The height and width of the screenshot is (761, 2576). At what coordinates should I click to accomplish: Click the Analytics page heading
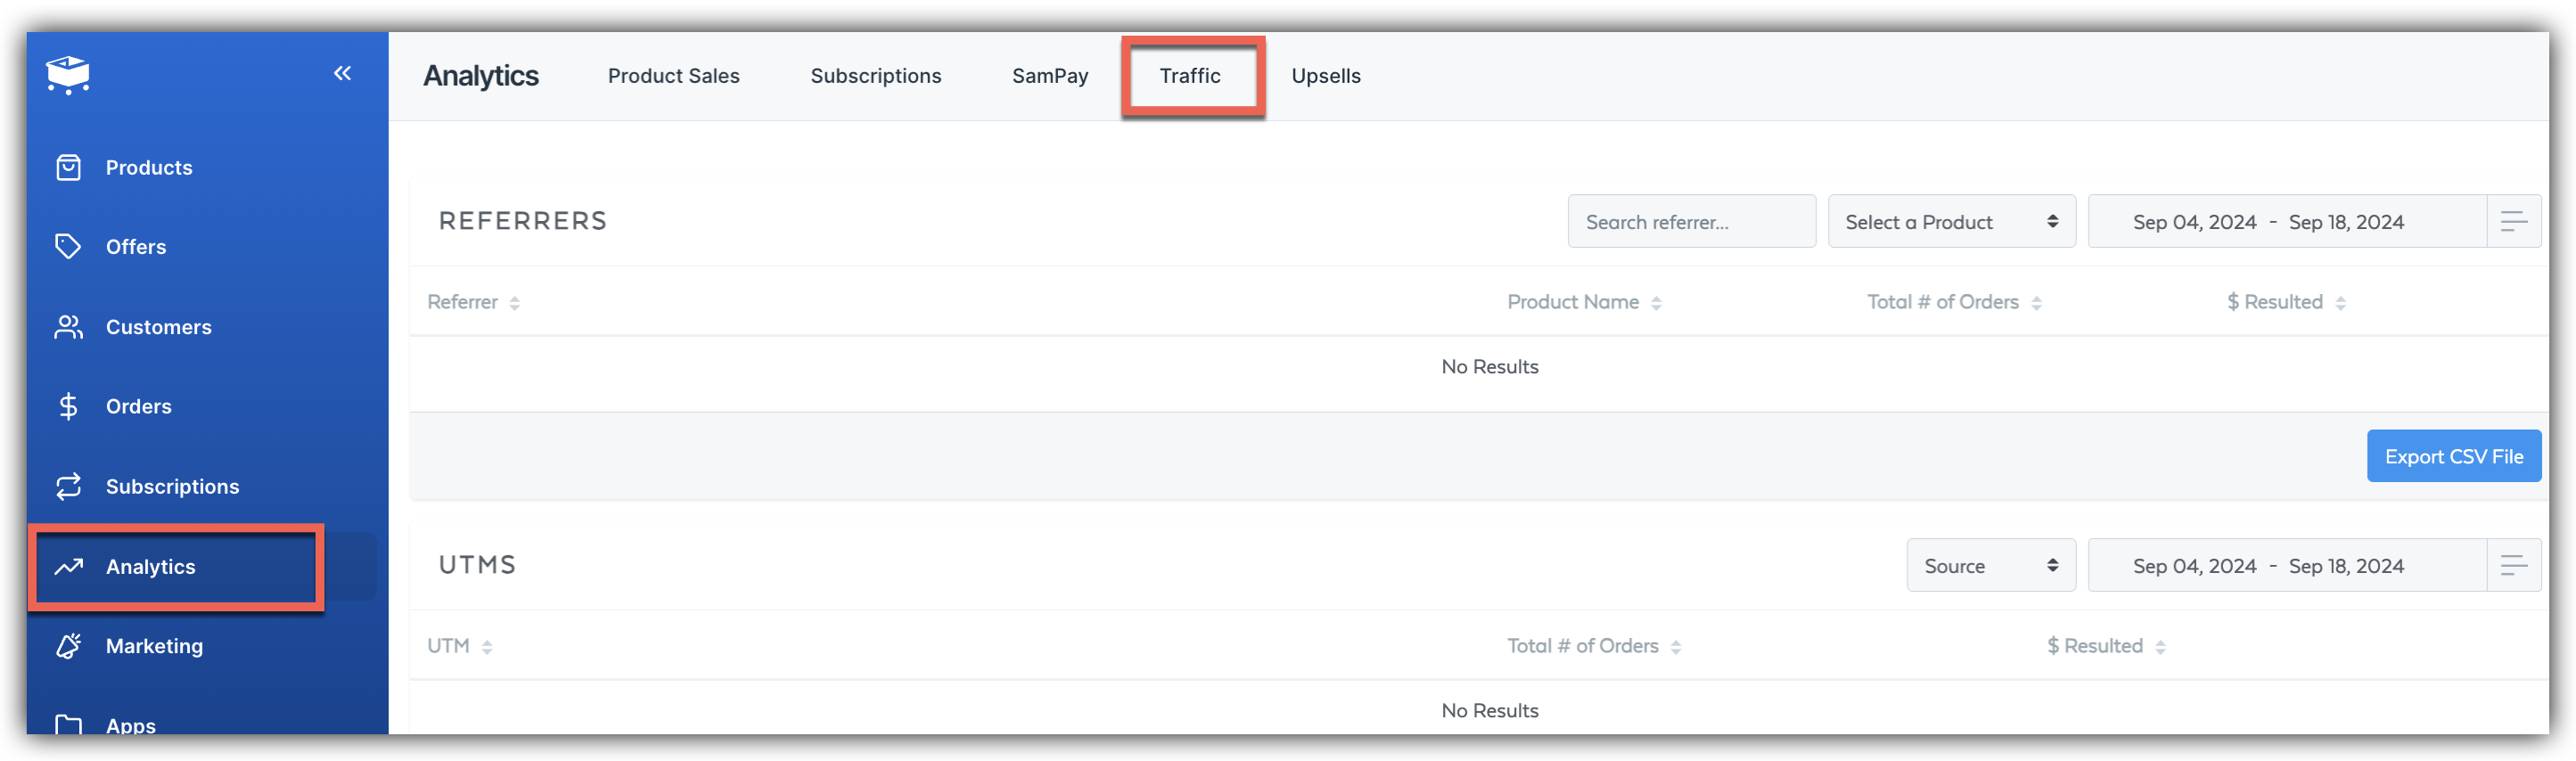(481, 76)
